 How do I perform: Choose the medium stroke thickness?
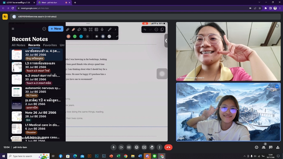tap(103, 37)
